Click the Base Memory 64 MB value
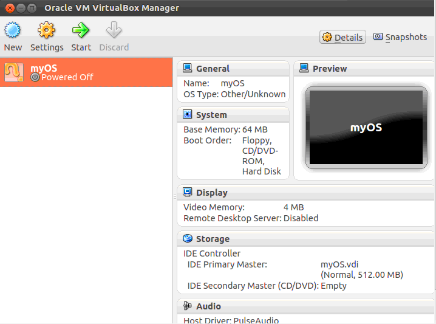This screenshot has width=436, height=324. [254, 129]
